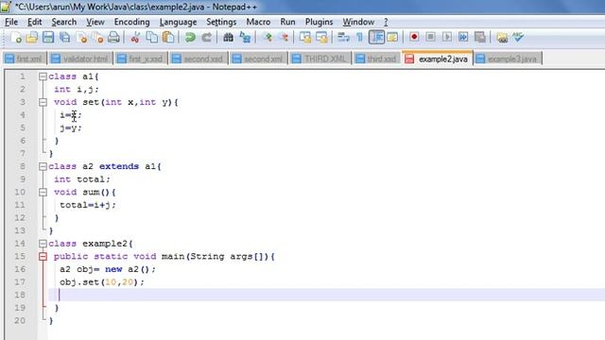Print the current document
The width and height of the screenshot is (605, 340).
point(113,38)
